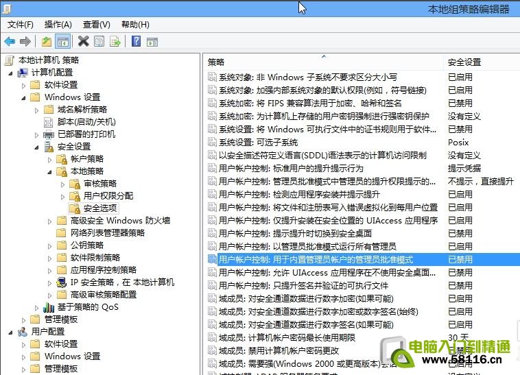Click the Properties toolbar icon
520x375 pixels.
[x=99, y=42]
